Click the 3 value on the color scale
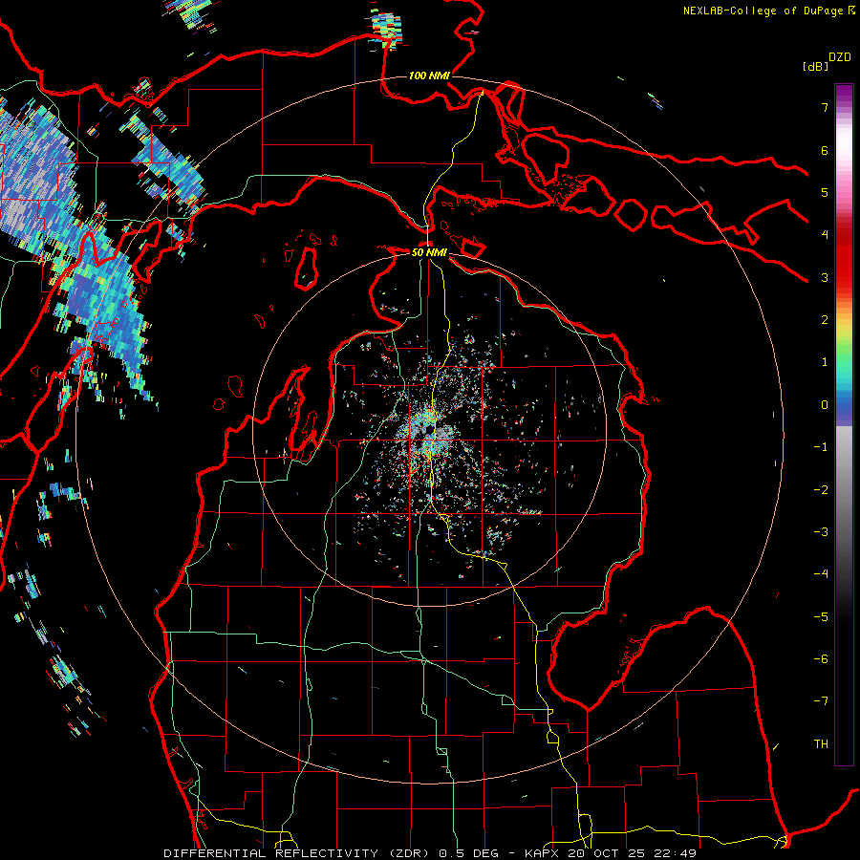Screen dimensions: 860x860 (825, 277)
